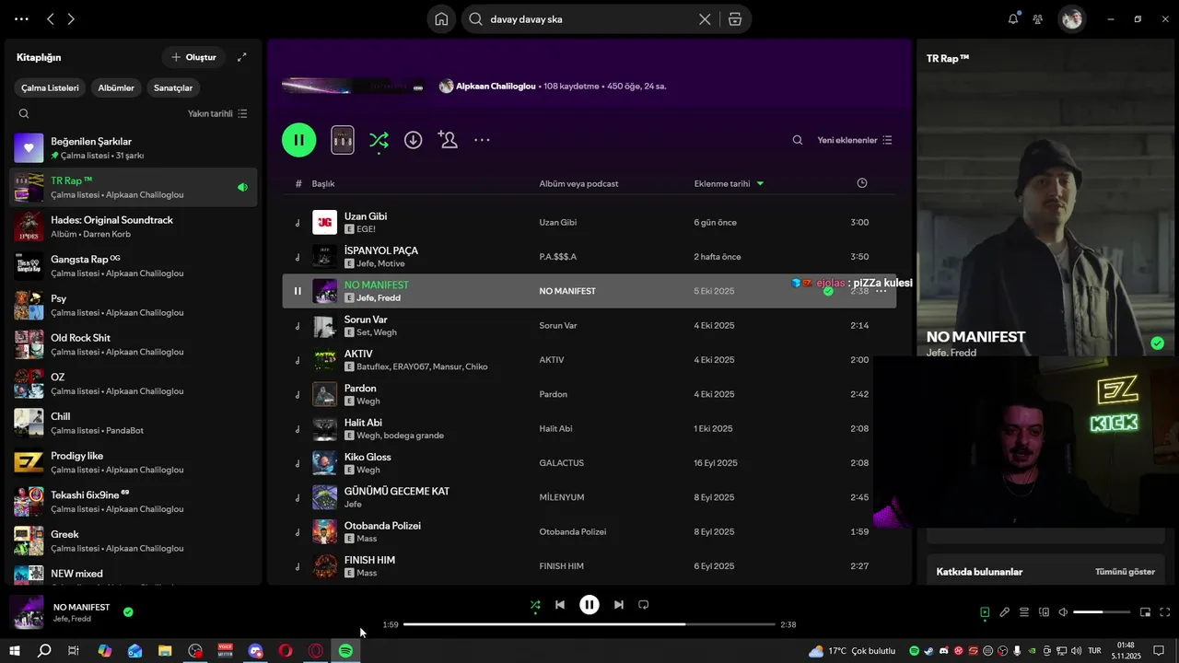Click the Oluştur button in library
This screenshot has width=1179, height=663.
pos(193,57)
